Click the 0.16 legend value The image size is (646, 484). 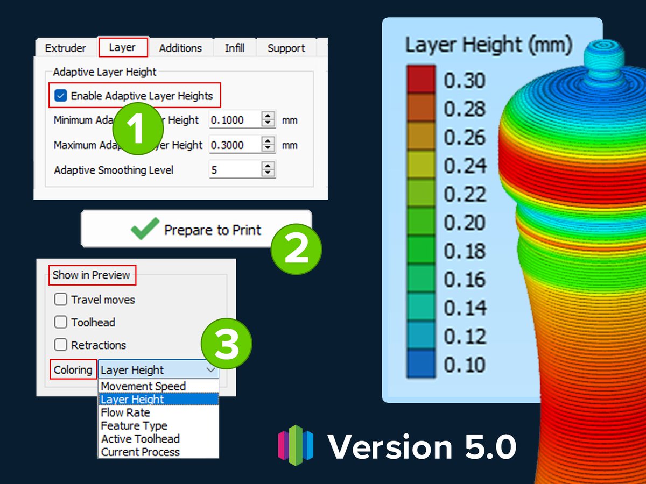point(465,279)
